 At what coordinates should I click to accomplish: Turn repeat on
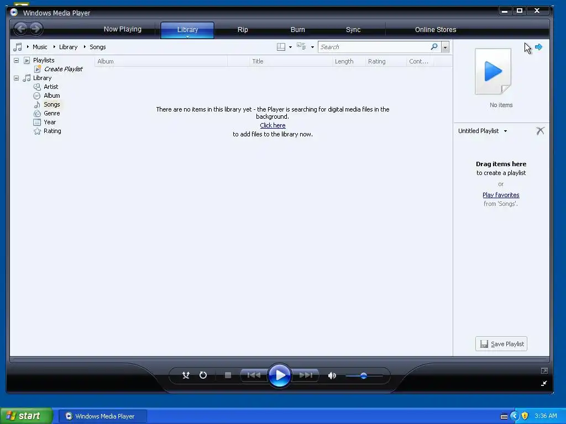(203, 375)
